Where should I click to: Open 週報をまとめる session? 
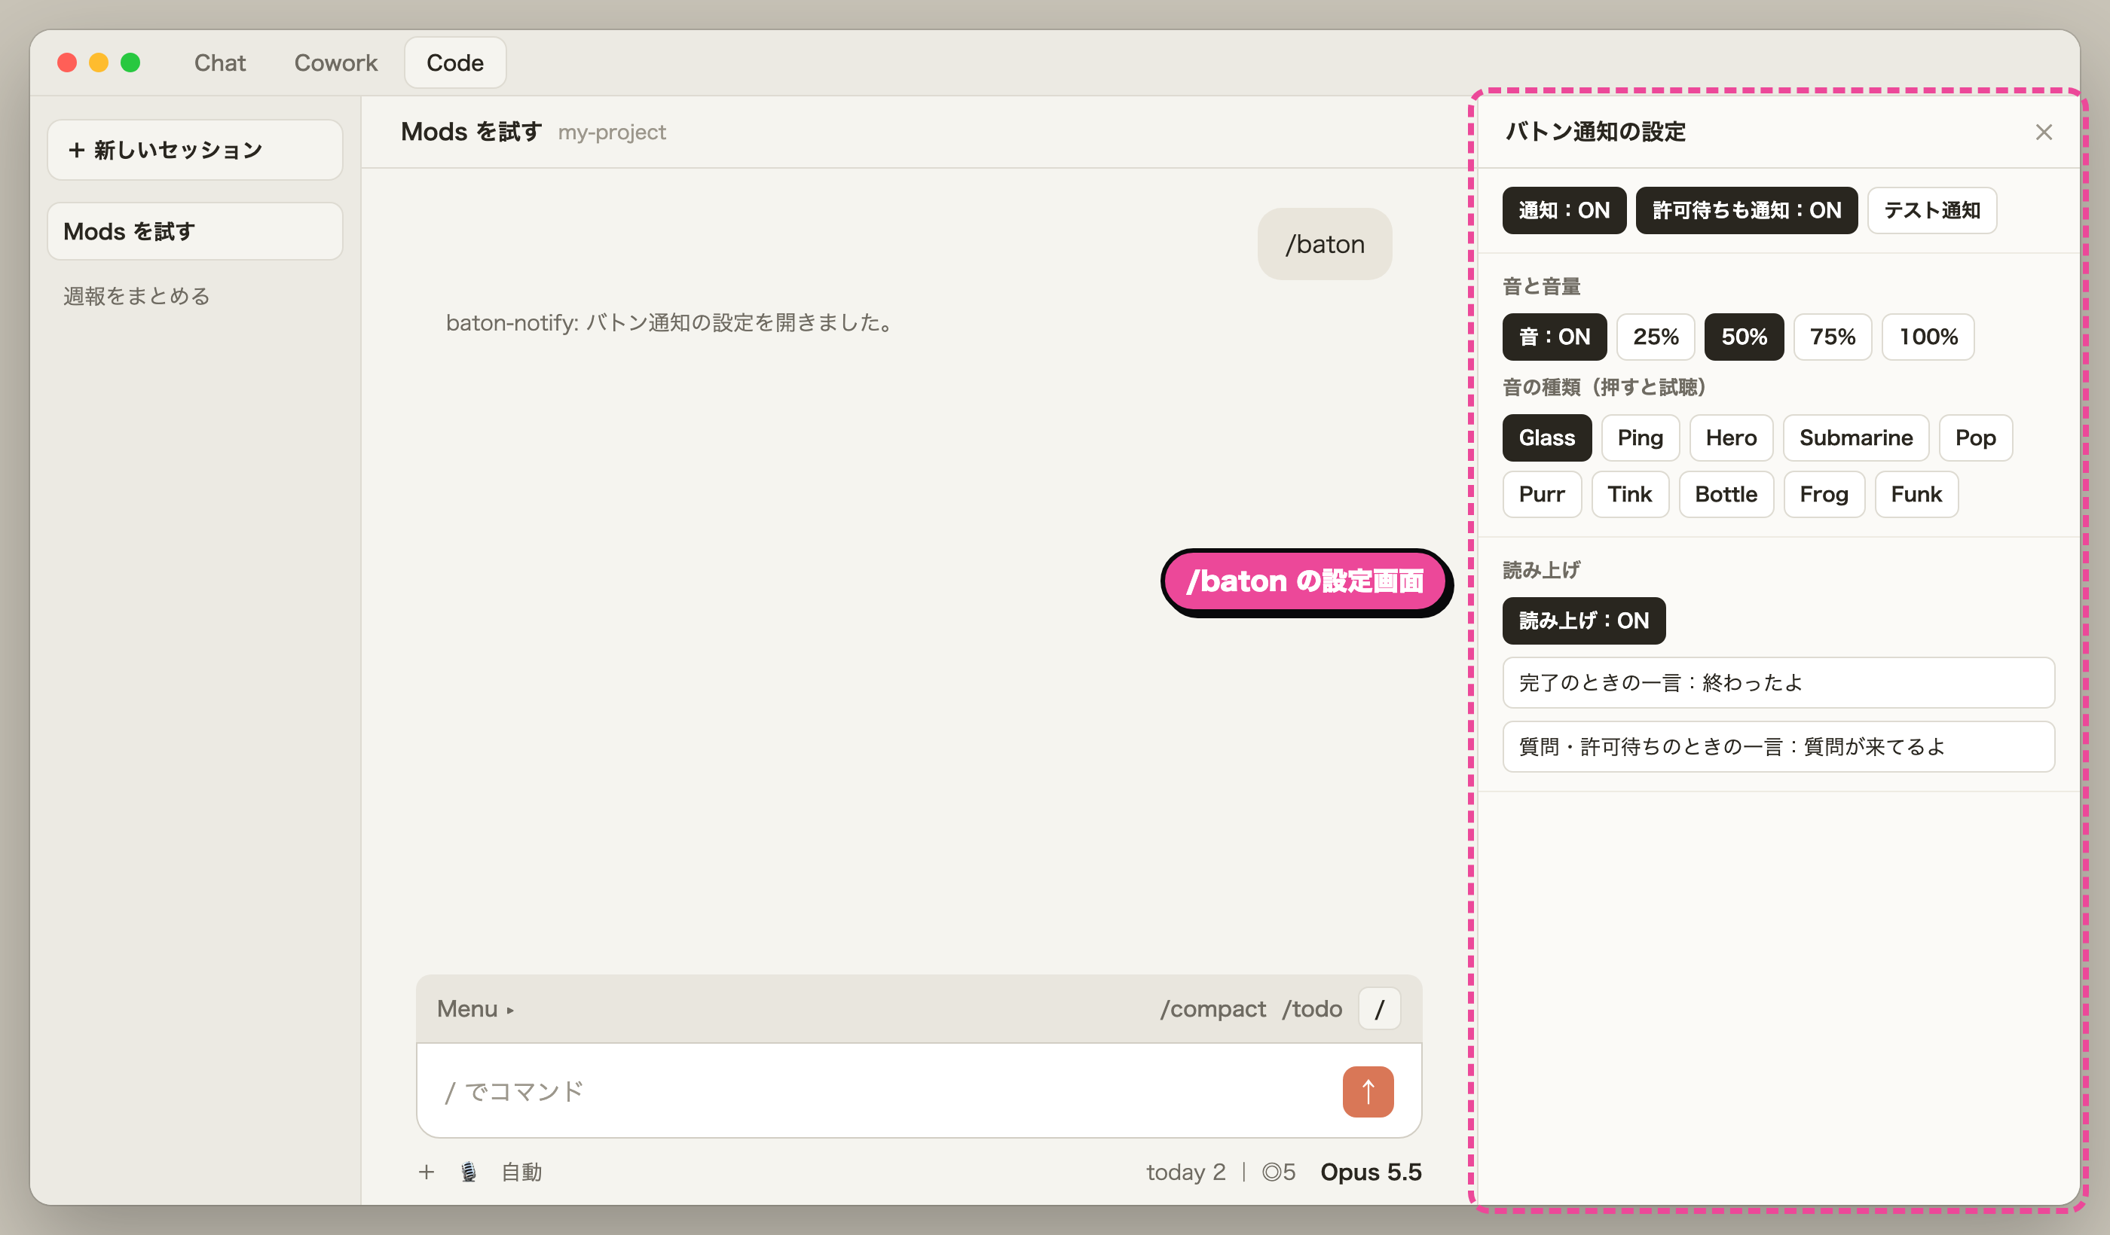point(136,295)
